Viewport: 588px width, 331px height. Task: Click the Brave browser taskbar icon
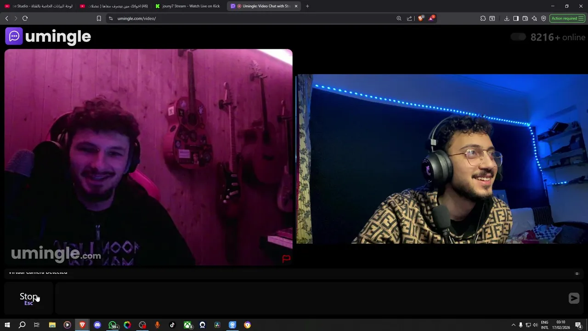[x=82, y=325]
